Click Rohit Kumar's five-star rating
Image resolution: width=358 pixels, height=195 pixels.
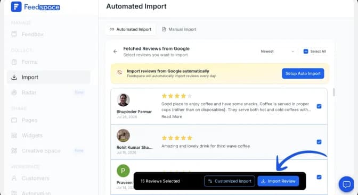point(177,138)
